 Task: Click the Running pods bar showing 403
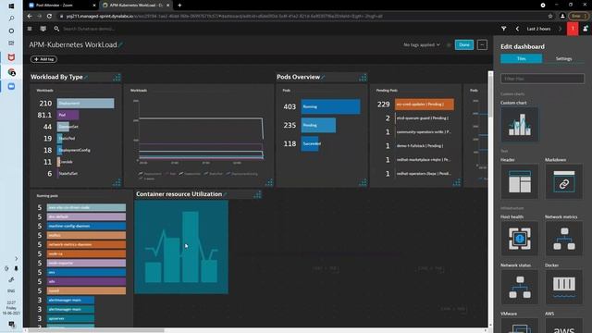[330, 107]
